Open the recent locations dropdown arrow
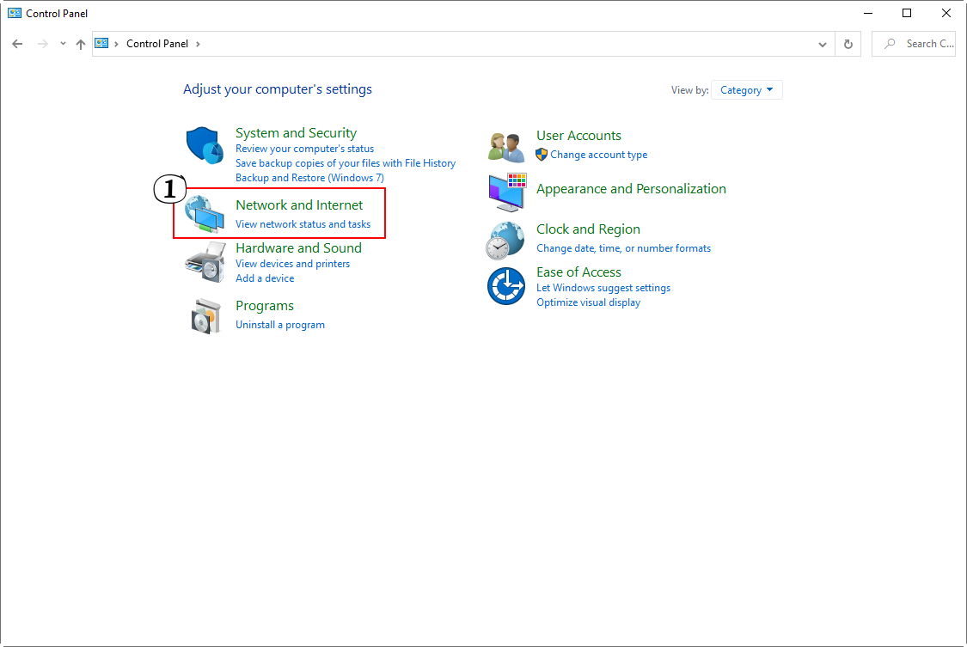The height and width of the screenshot is (647, 967). tap(63, 44)
